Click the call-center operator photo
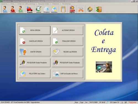 tap(104, 67)
